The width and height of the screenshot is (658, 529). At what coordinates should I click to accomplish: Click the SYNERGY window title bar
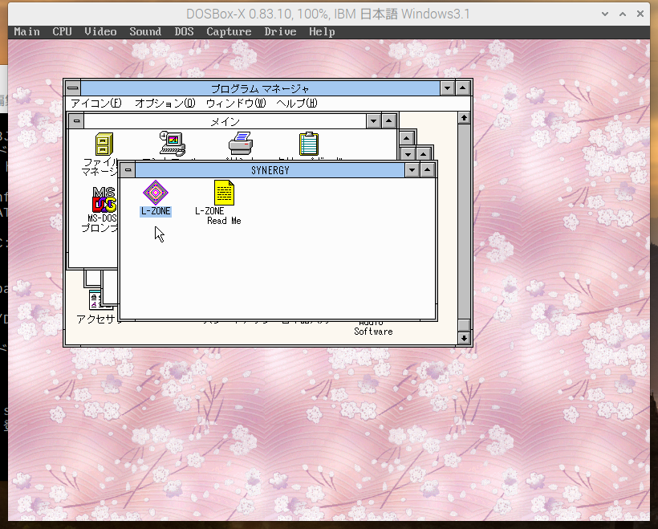click(x=270, y=170)
